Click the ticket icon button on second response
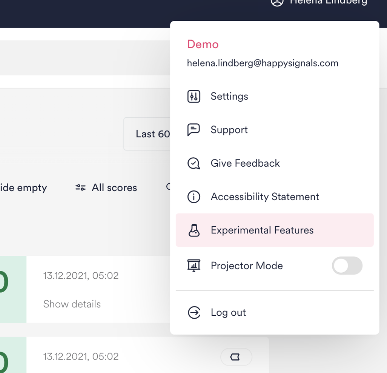Screen dimensions: 387x373 [x=236, y=357]
